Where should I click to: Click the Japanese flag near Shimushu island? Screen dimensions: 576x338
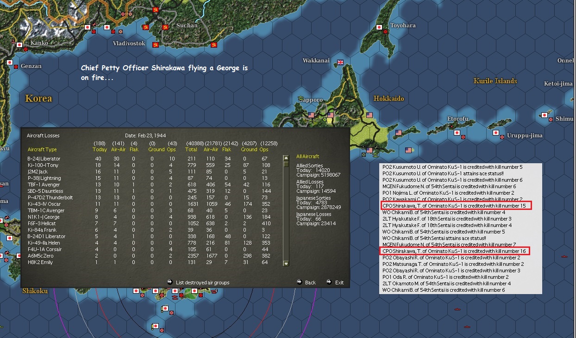tap(544, 115)
